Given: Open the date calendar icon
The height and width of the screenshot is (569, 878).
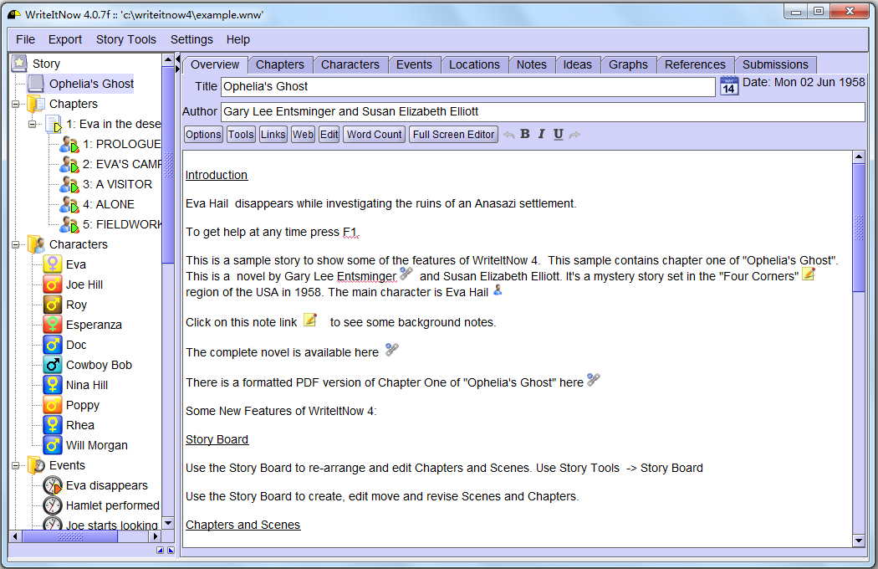Looking at the screenshot, I should tap(729, 86).
